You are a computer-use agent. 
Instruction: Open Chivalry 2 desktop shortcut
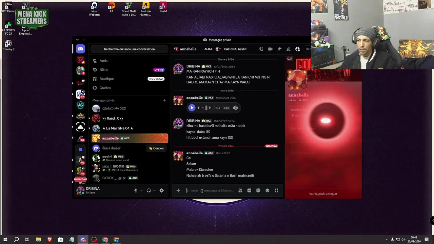click(x=8, y=46)
